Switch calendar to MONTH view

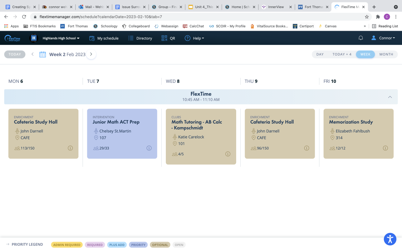[386, 54]
